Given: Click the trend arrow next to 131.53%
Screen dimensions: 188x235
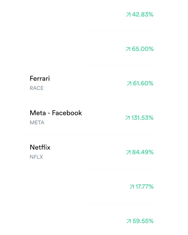Looking at the screenshot, I should (x=127, y=118).
